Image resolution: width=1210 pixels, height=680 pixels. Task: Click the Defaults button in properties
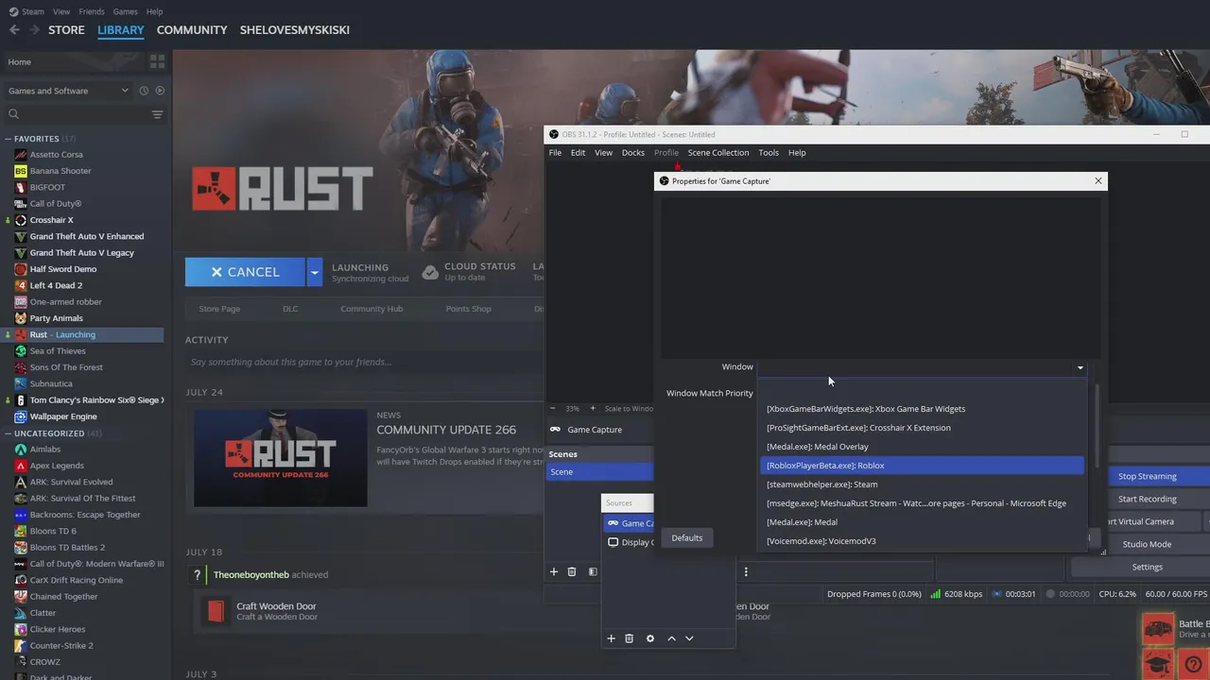pyautogui.click(x=687, y=538)
